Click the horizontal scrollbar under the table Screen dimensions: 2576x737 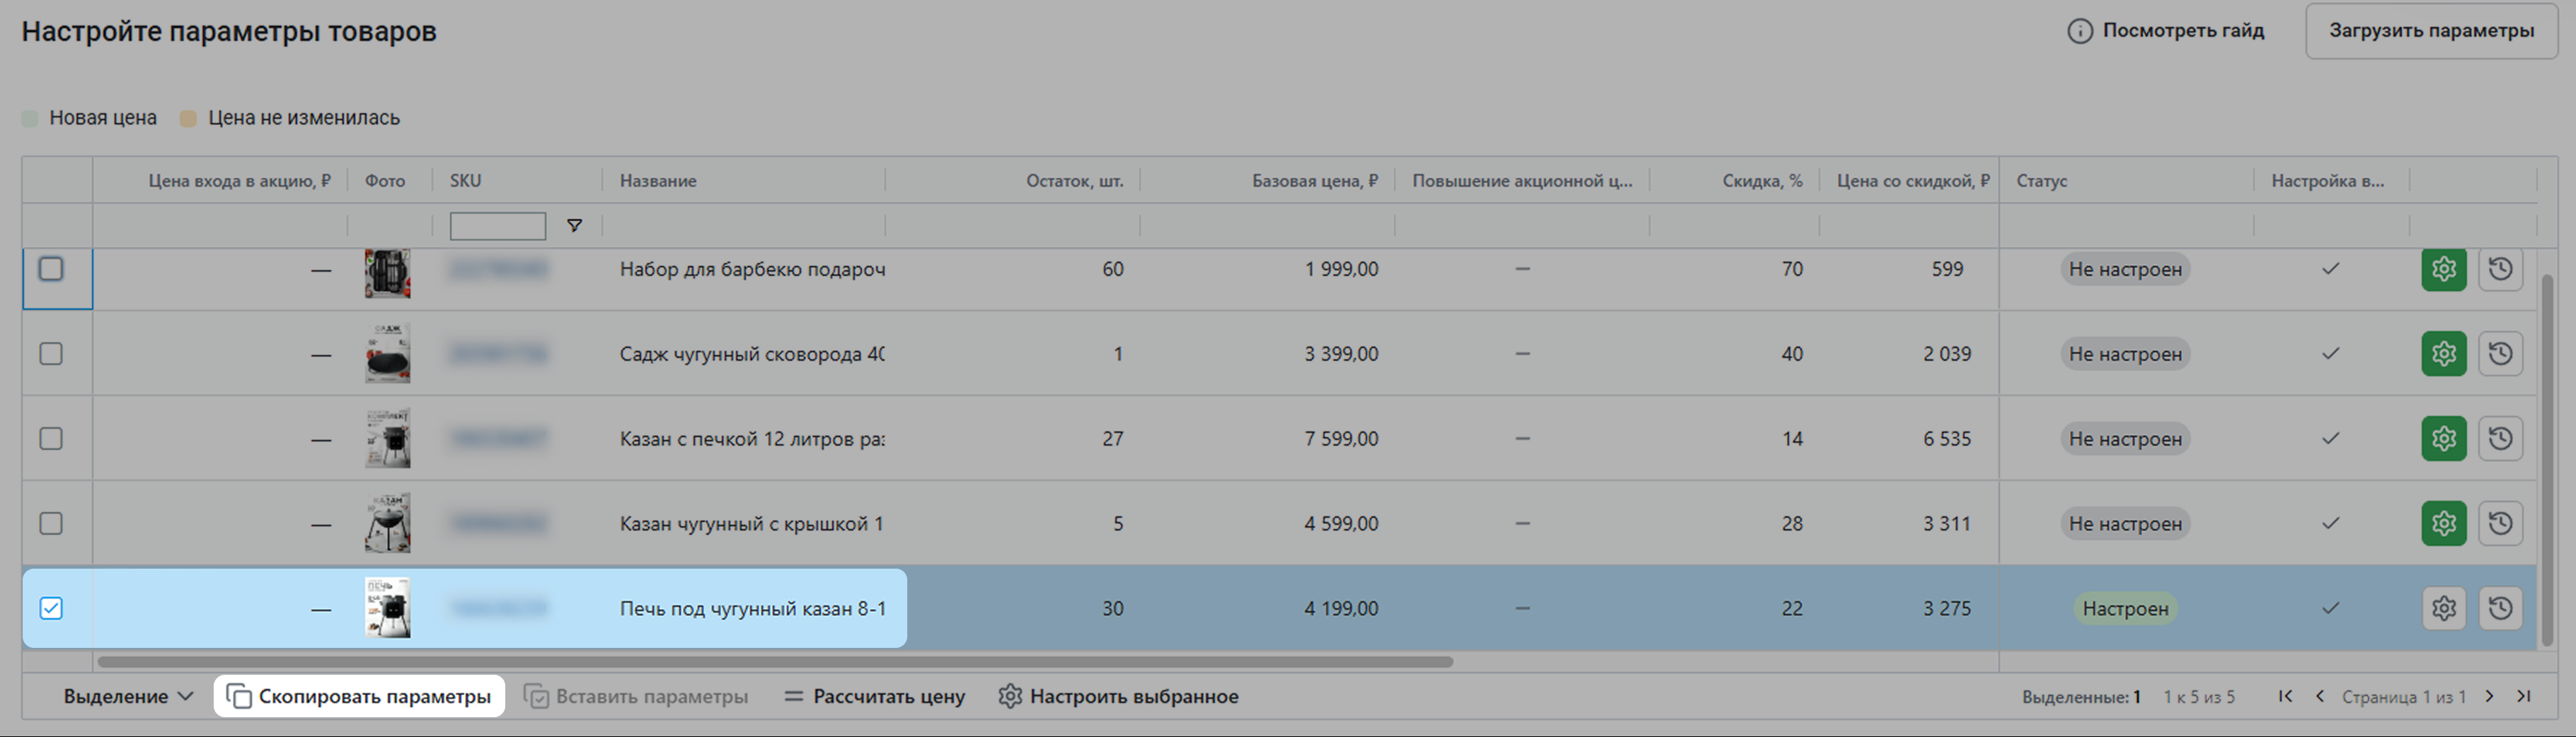[774, 662]
